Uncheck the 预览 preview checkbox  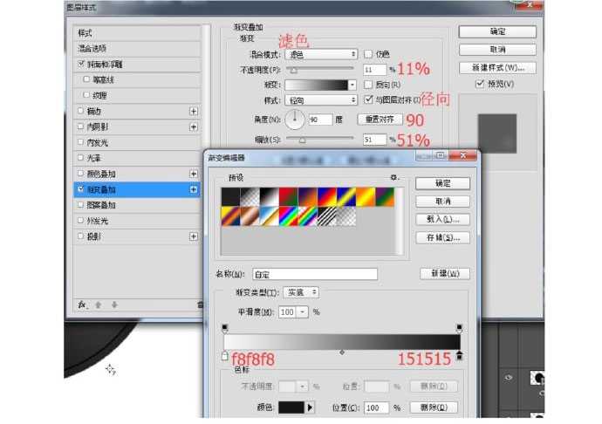pyautogui.click(x=480, y=84)
